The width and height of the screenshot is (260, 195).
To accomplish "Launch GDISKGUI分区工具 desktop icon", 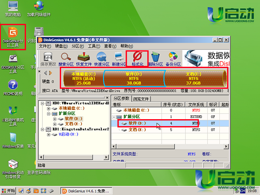I will [x=13, y=64].
